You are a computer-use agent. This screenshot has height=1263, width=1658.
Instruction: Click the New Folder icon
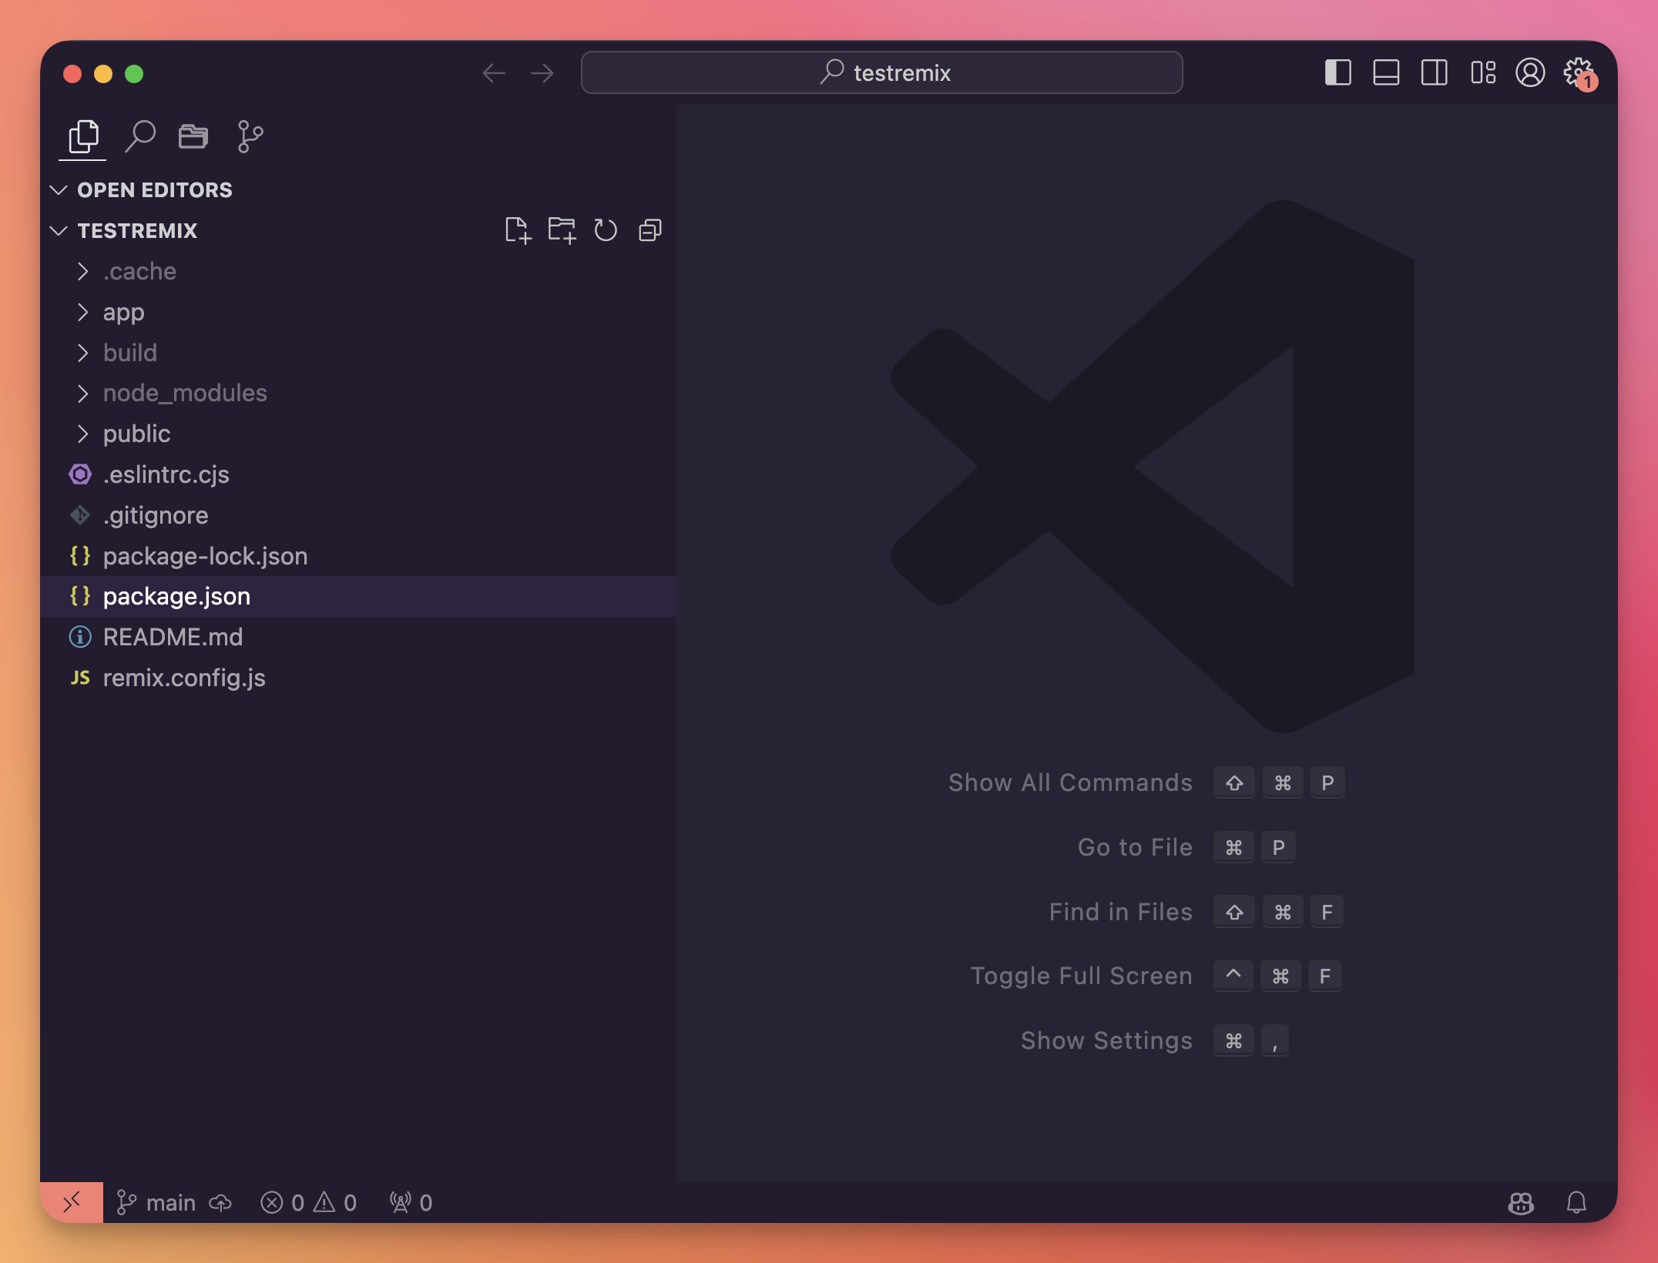(562, 230)
